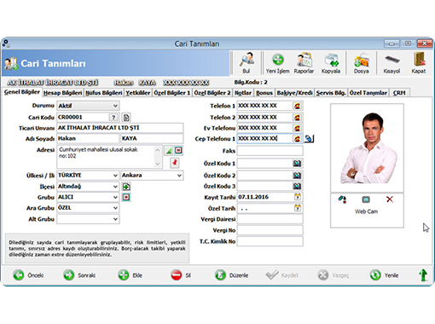Click the red pushpin icon under address
This screenshot has width=435, height=324.
click(x=175, y=163)
